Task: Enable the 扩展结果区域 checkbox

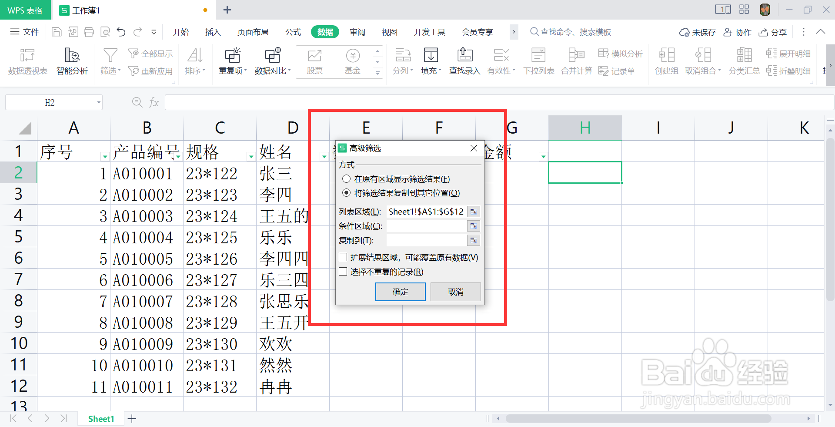Action: point(343,257)
